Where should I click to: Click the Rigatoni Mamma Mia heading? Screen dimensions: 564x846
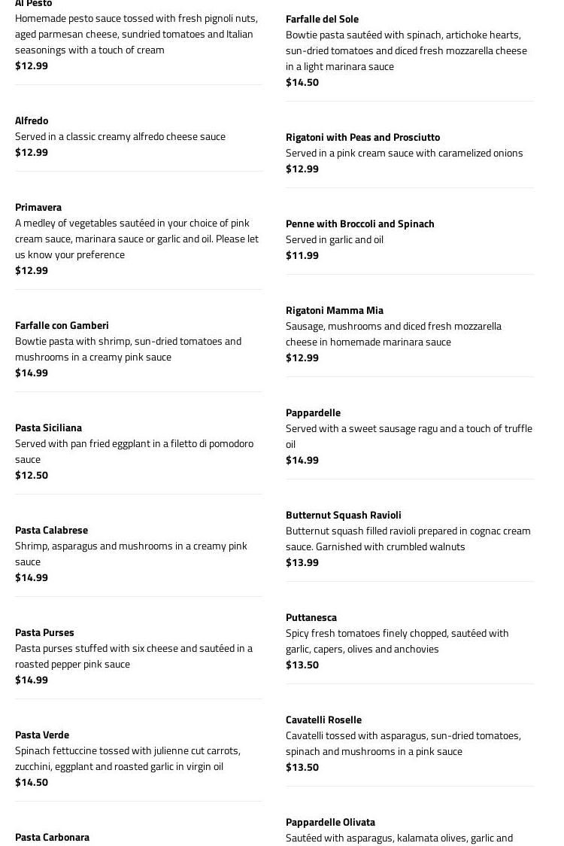pos(334,310)
